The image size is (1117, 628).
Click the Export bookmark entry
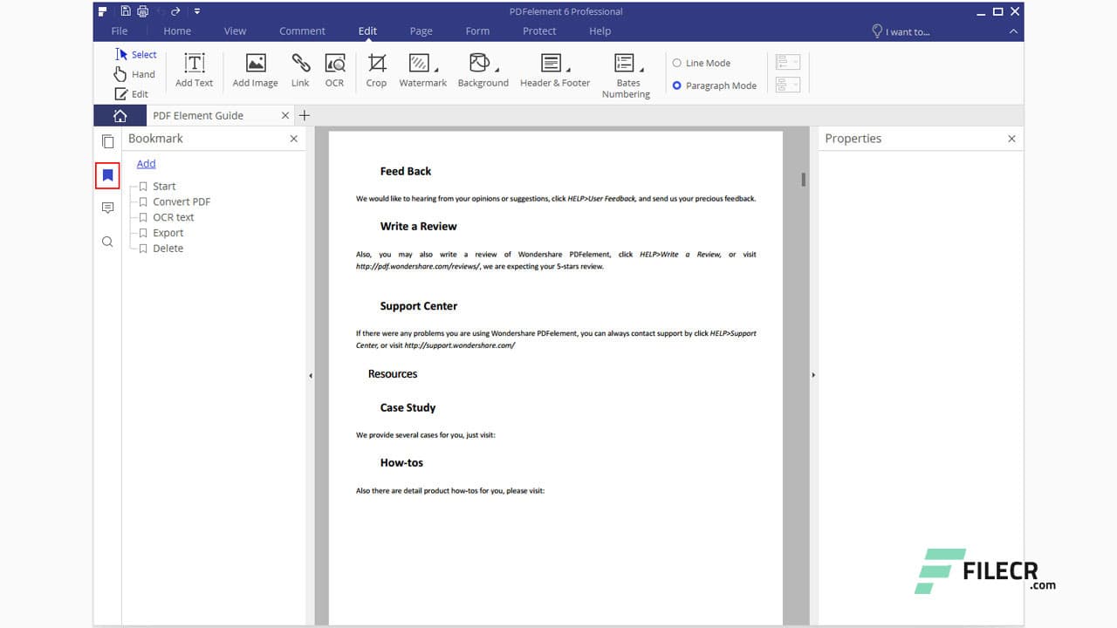click(168, 232)
